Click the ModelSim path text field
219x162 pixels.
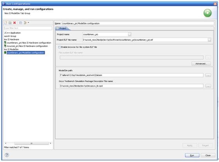pyautogui.click(x=131, y=75)
